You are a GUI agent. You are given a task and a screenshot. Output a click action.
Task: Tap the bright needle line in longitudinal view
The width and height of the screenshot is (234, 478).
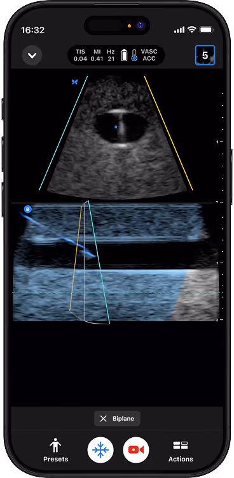point(58,235)
